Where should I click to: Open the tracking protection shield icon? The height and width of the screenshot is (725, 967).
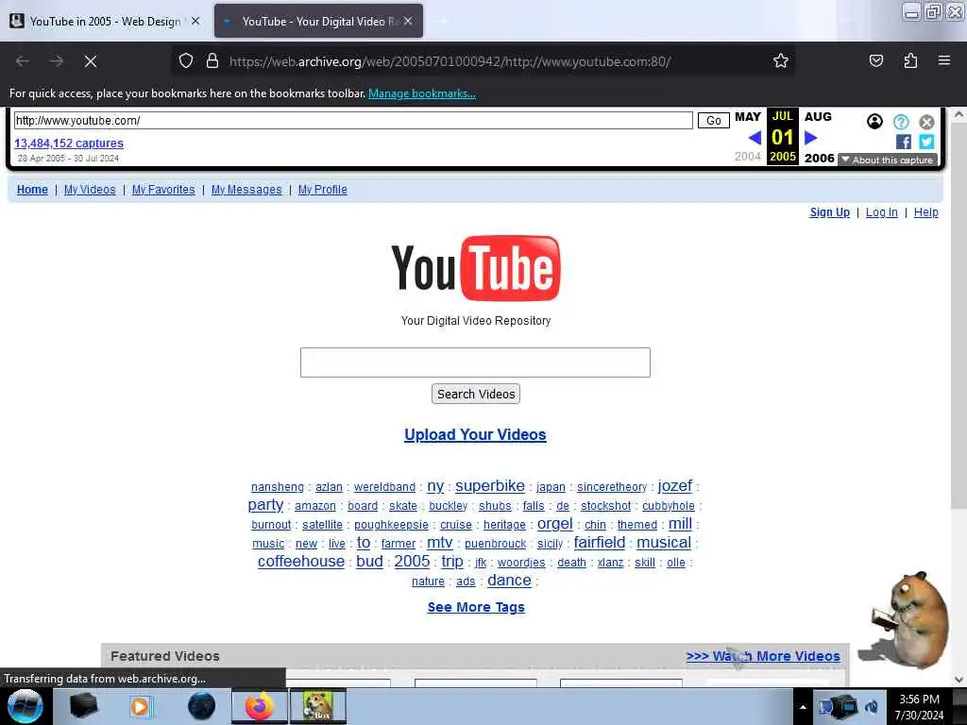186,61
